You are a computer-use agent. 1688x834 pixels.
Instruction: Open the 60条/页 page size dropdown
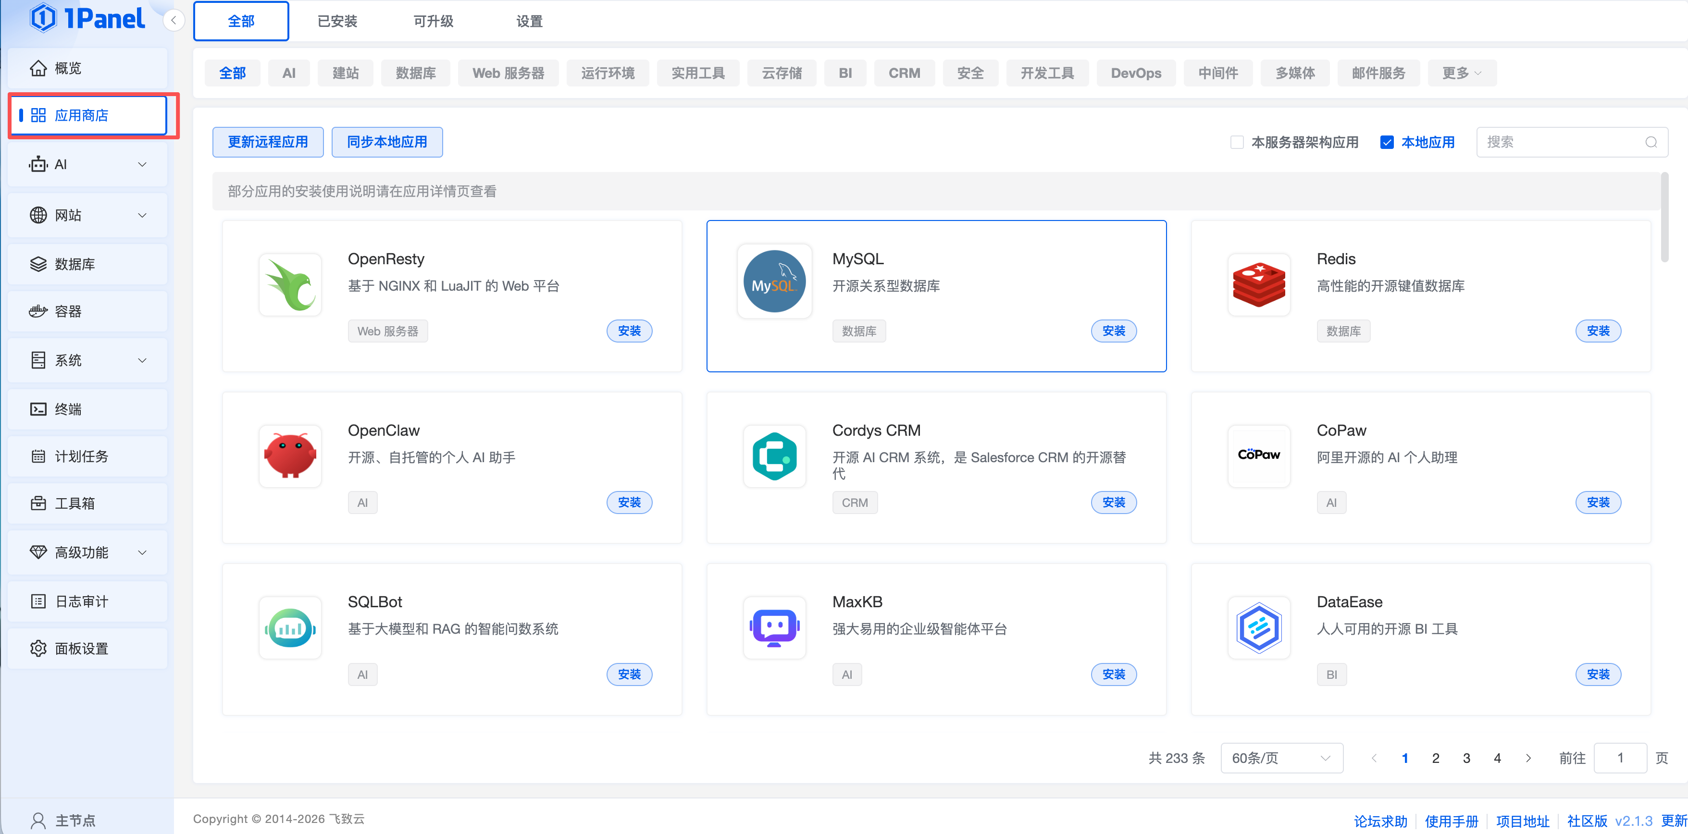click(x=1281, y=757)
